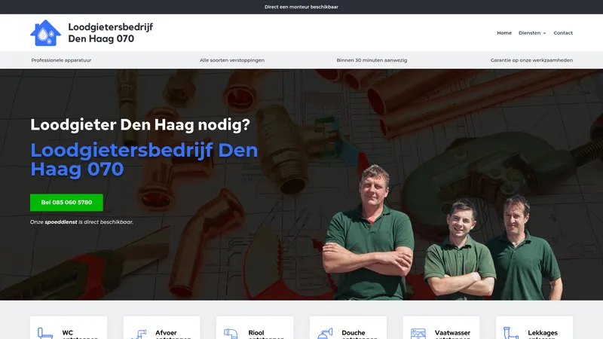603x339 pixels.
Task: Open the Lekkages card title
Action: pyautogui.click(x=543, y=334)
